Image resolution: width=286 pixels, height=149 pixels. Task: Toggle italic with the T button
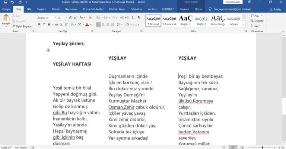pyautogui.click(x=44, y=25)
